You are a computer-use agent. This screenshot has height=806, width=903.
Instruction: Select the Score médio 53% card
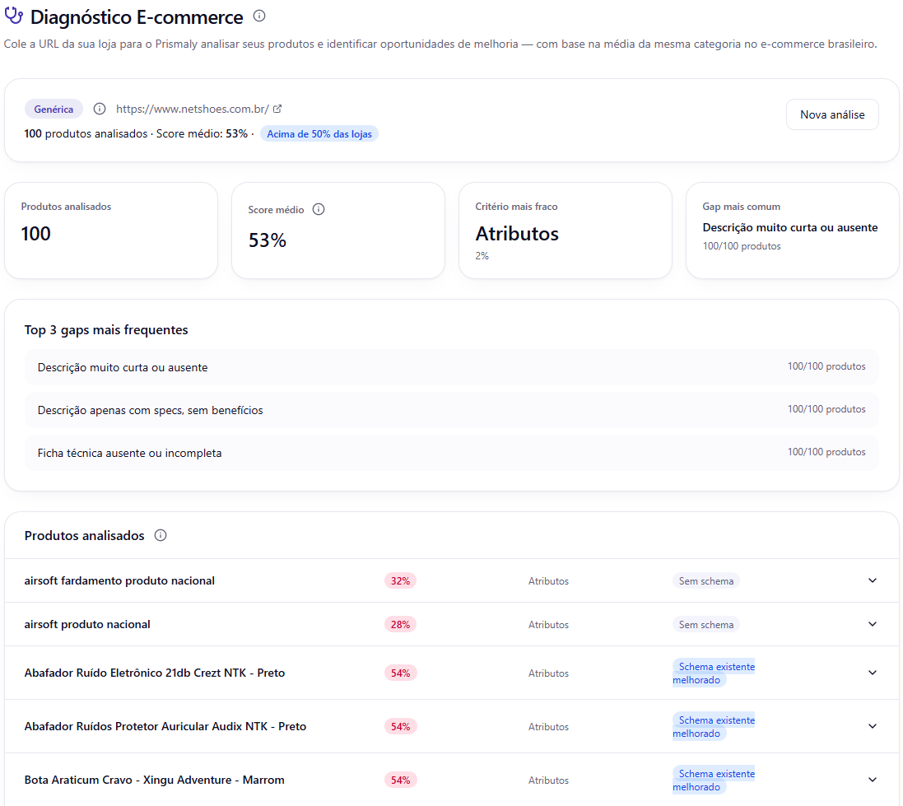(338, 231)
